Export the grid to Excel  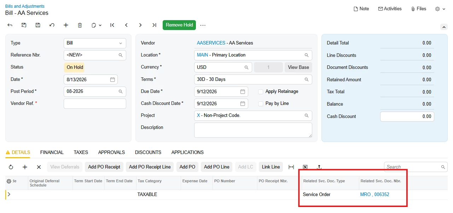[x=305, y=167]
